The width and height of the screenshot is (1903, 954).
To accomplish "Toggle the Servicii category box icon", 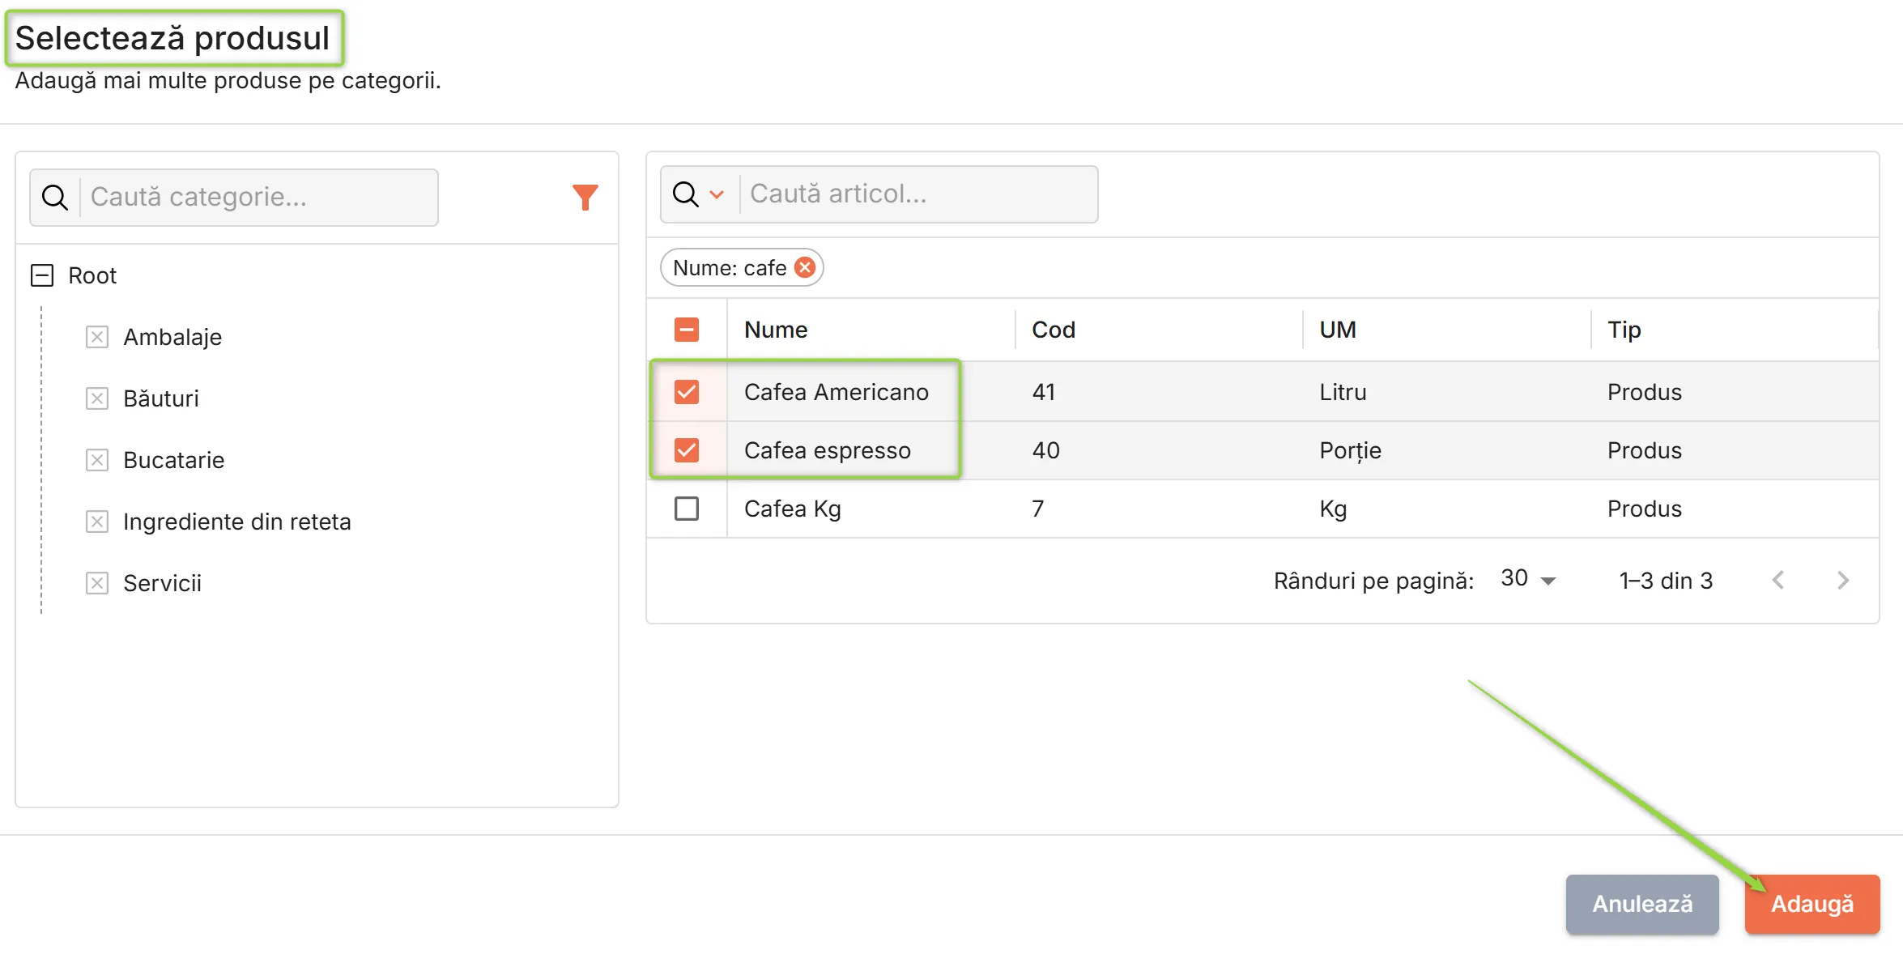I will click(97, 583).
